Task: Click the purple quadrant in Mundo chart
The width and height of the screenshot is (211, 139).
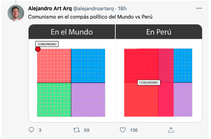Action: pos(88,100)
